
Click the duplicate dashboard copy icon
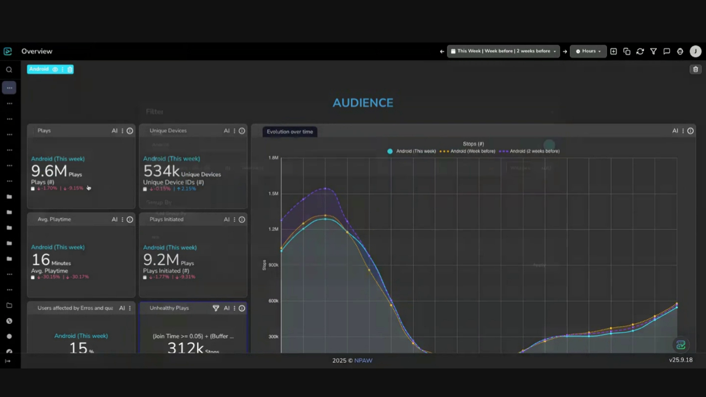pos(627,51)
